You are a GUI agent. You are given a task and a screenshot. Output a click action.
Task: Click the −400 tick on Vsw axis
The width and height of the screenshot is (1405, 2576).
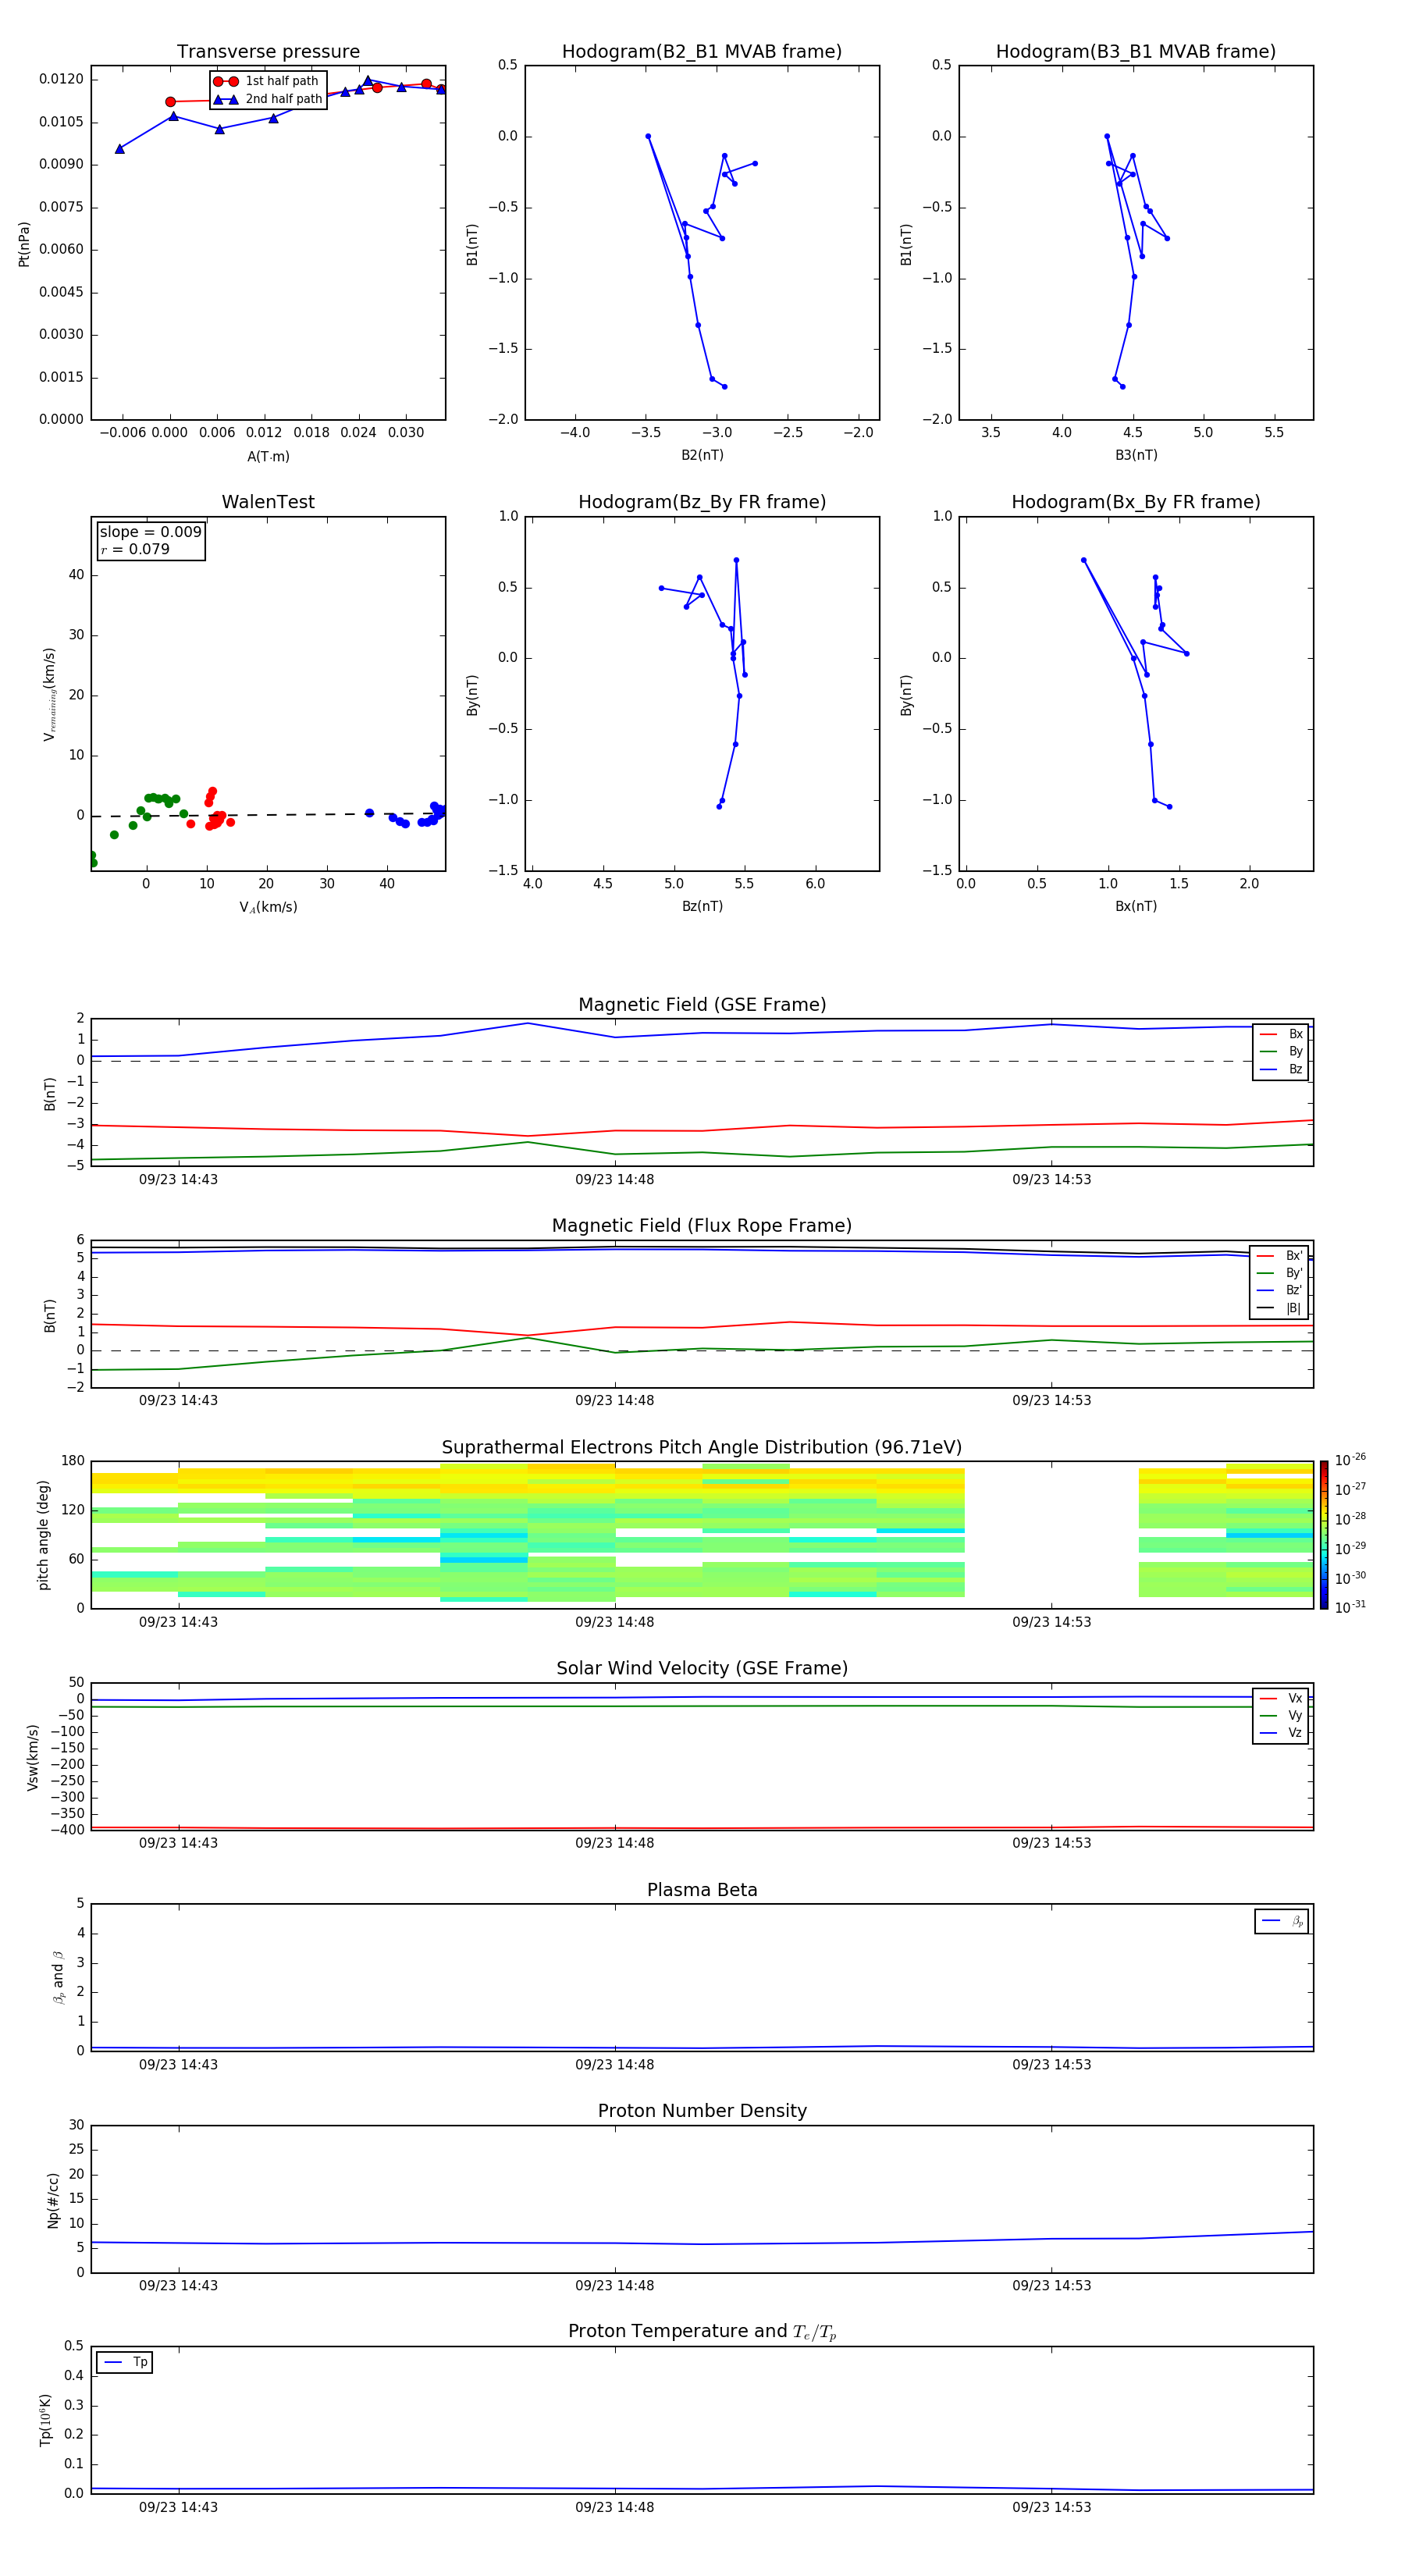pyautogui.click(x=66, y=1830)
